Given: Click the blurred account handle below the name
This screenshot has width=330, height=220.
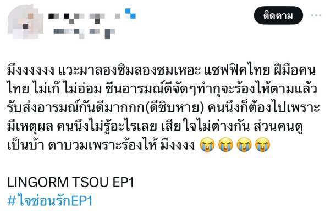Looking at the screenshot, I should [84, 33].
